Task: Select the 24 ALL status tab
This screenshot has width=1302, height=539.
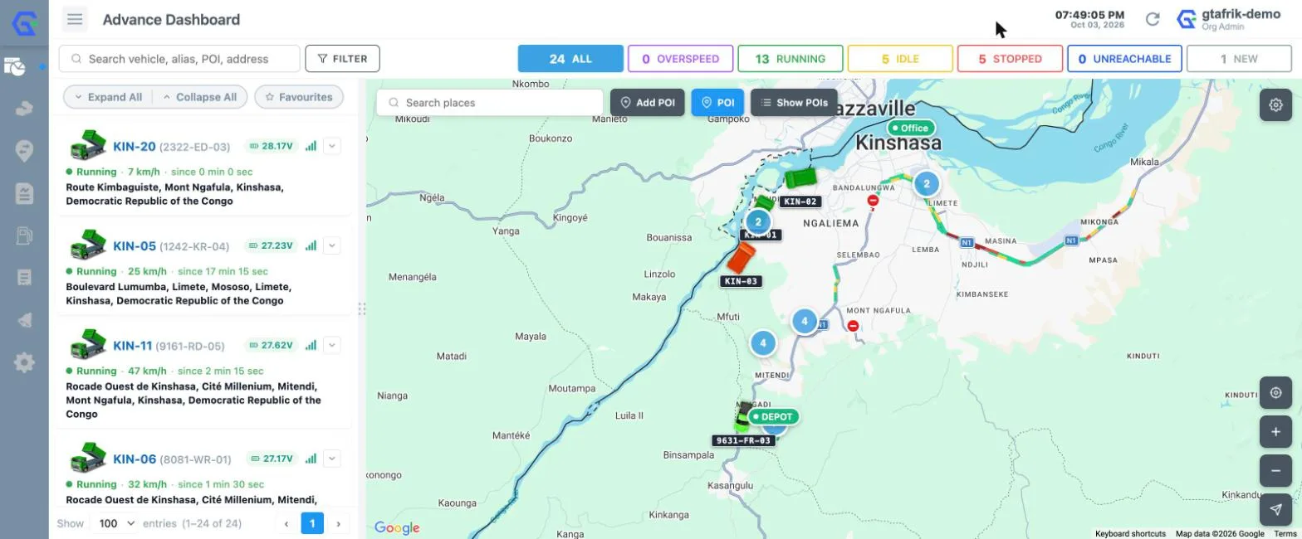Action: (570, 59)
